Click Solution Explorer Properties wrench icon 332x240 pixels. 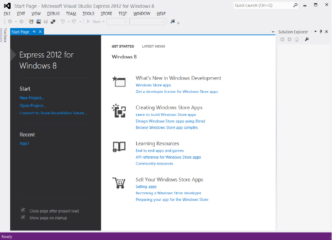[307, 40]
